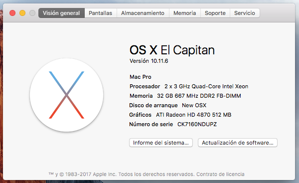Select the serial number CK7160NDUPZ
This screenshot has width=299, height=183.
[197, 124]
